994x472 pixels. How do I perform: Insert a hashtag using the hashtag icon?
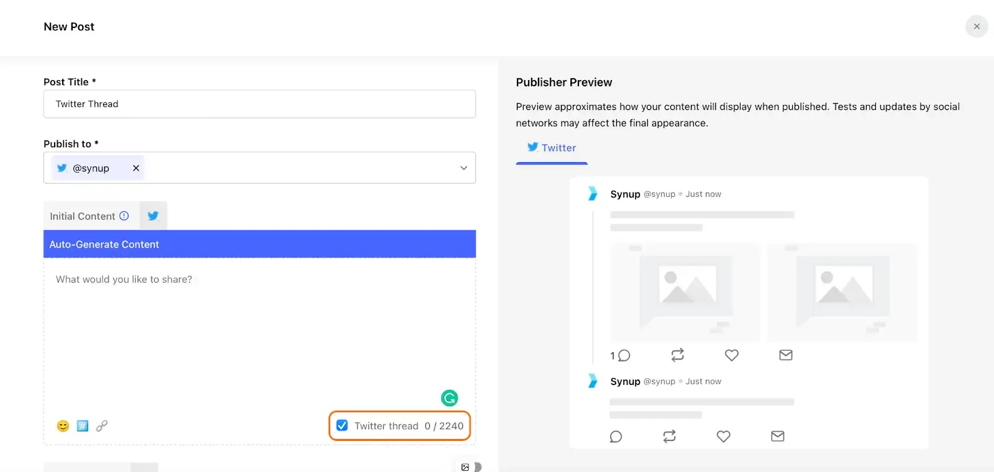pos(83,426)
